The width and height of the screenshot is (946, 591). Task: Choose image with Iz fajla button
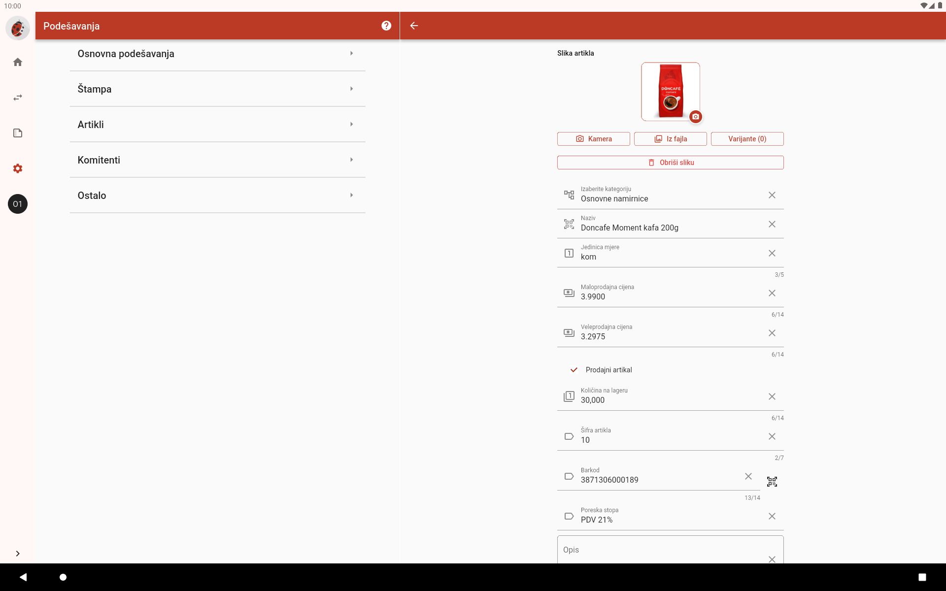tap(670, 139)
